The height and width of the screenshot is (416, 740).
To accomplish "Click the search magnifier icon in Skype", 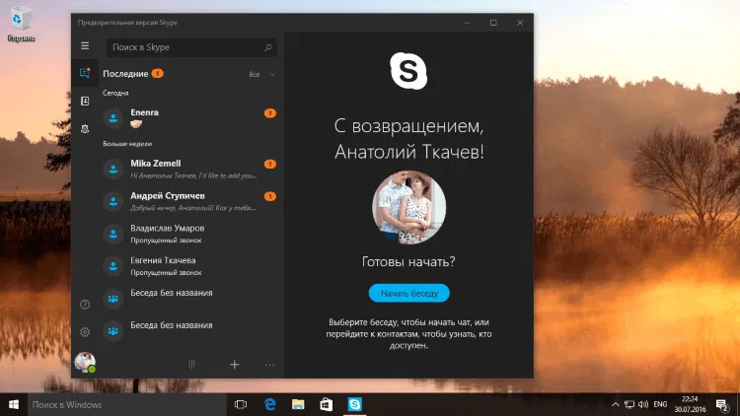I will (268, 47).
